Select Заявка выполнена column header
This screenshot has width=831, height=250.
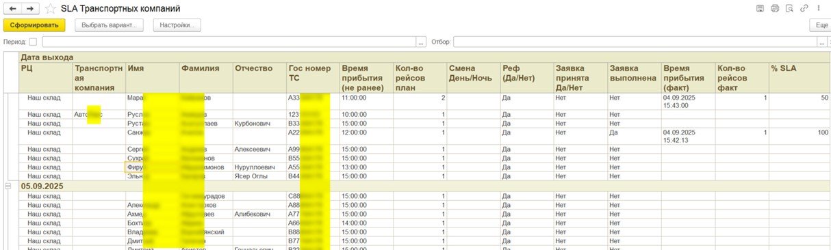[634, 78]
